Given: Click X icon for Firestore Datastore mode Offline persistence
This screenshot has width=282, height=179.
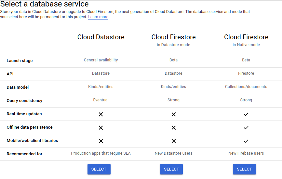Looking at the screenshot, I should tap(174, 128).
